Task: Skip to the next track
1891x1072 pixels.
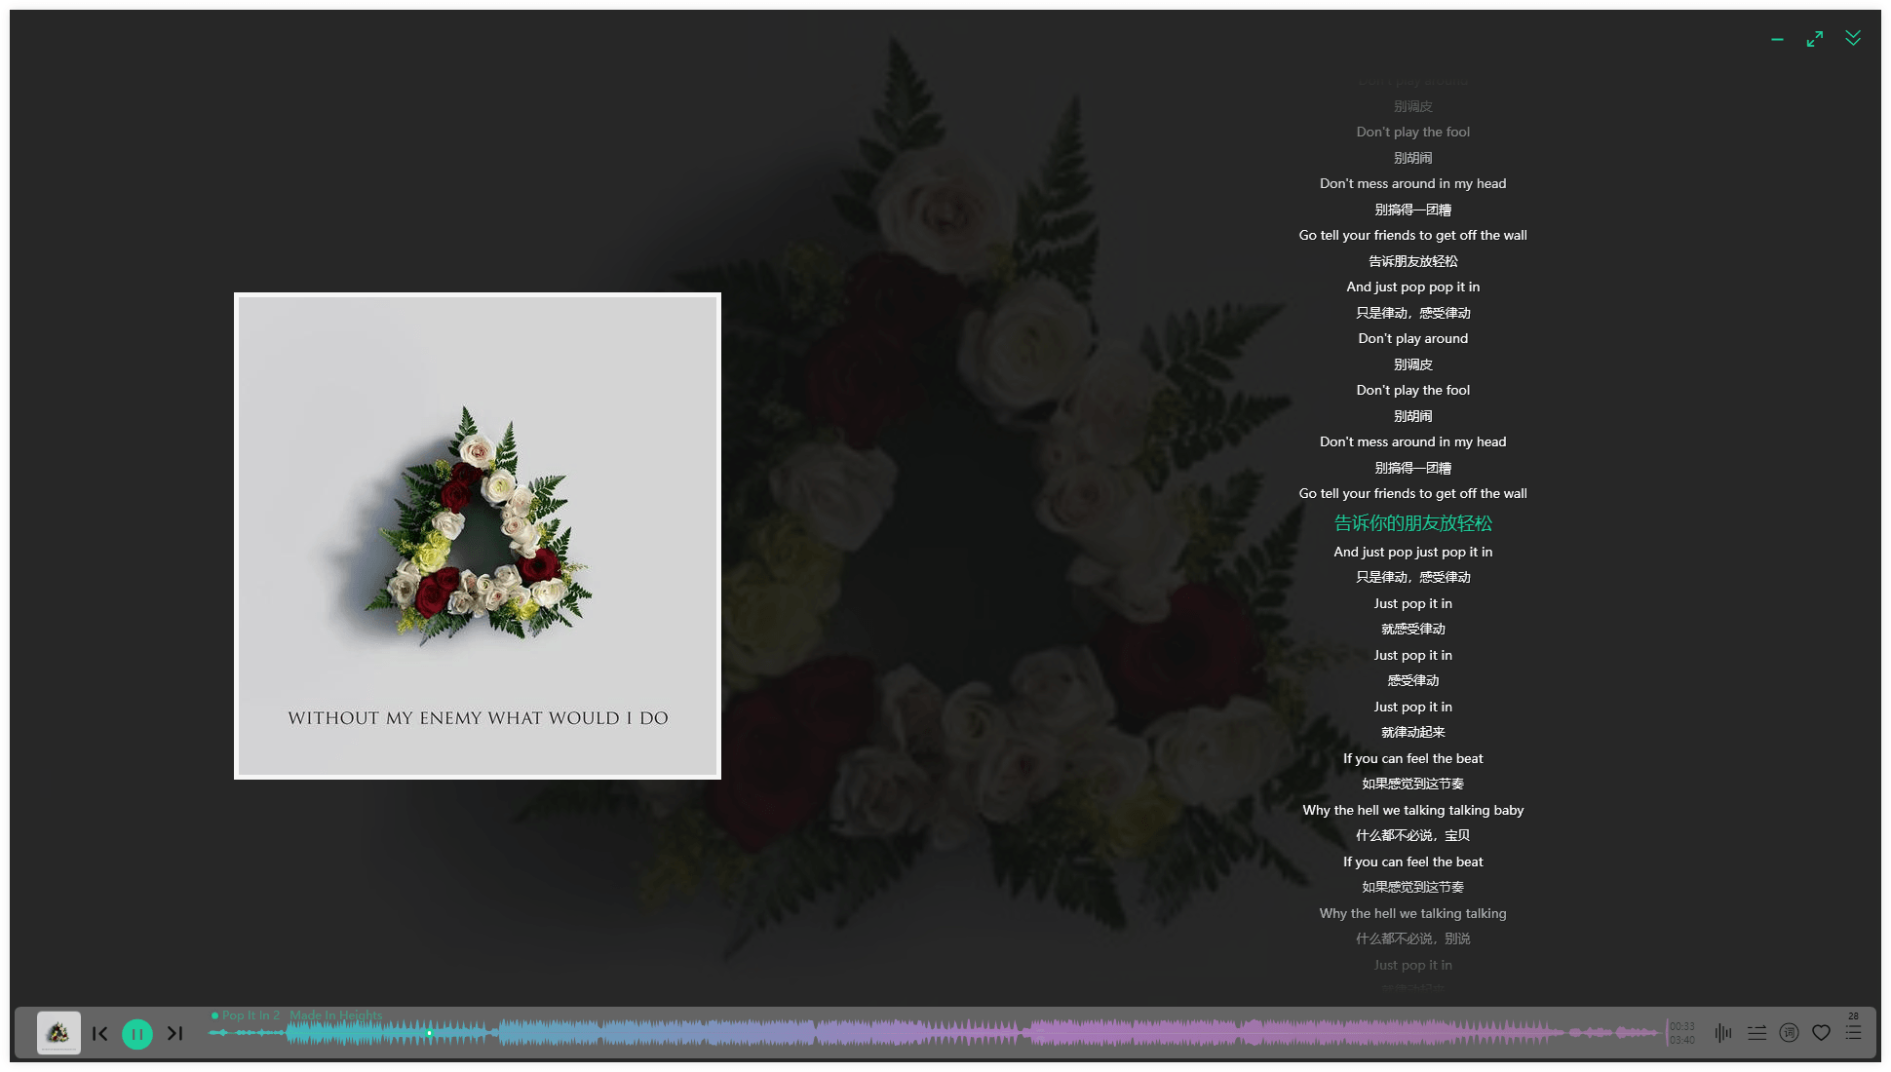Action: click(175, 1033)
